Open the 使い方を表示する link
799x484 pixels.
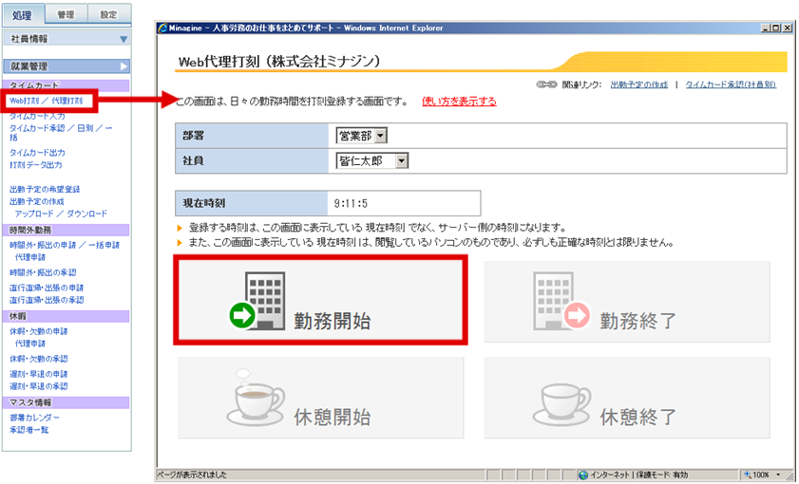[x=459, y=102]
